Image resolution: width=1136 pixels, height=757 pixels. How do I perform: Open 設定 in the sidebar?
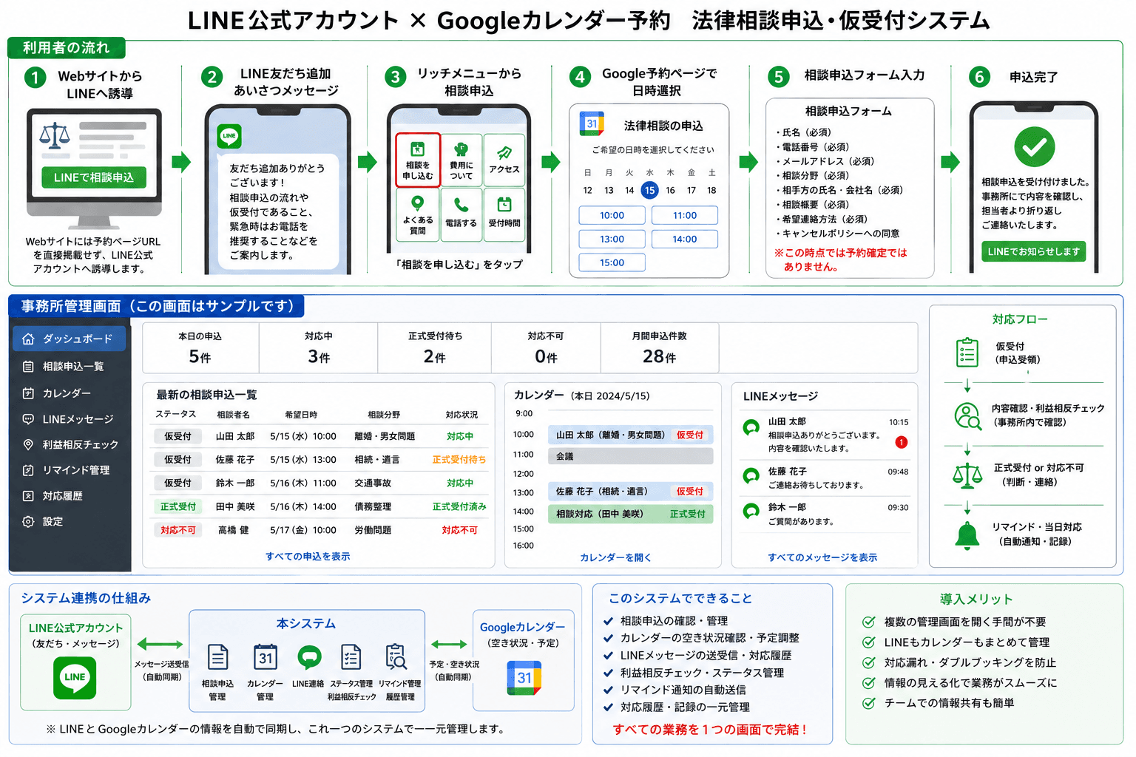click(69, 521)
